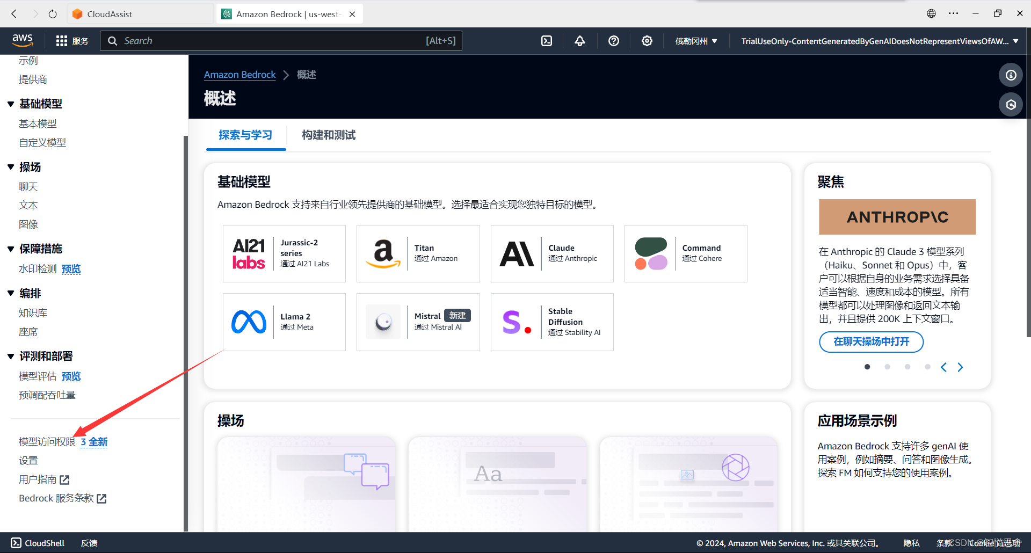The width and height of the screenshot is (1031, 553).
Task: Click the browser globe icon
Action: click(x=931, y=13)
